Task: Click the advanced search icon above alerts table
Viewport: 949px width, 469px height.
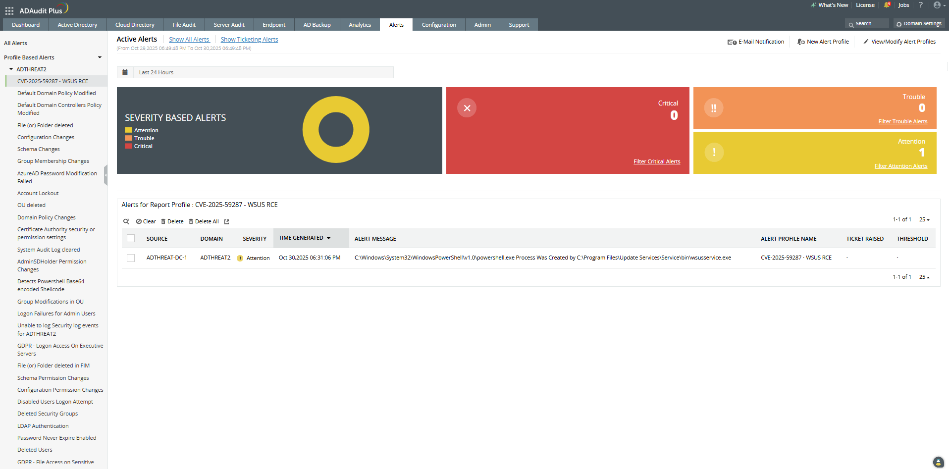Action: point(126,221)
